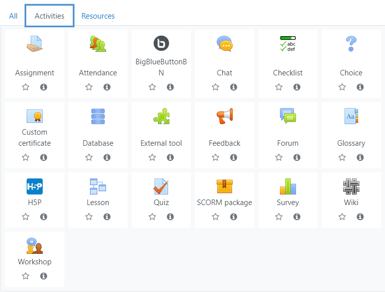The height and width of the screenshot is (292, 385).
Task: Star the Chat activity as favourite
Action: click(x=216, y=87)
